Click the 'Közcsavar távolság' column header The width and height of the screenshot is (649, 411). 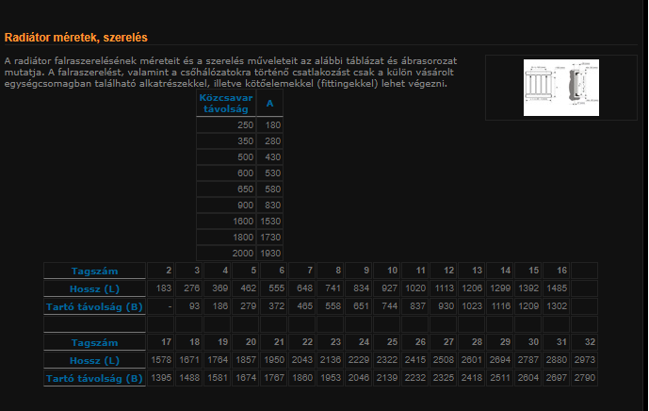(226, 103)
